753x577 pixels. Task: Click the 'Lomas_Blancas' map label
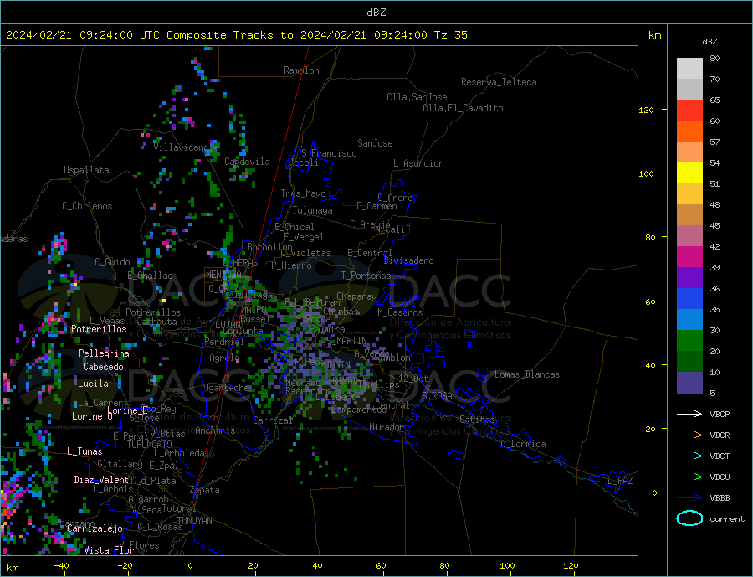[x=527, y=374]
